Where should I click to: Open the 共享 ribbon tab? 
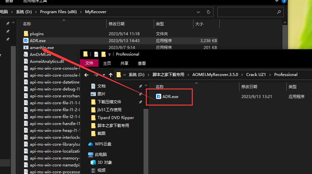[124, 63]
